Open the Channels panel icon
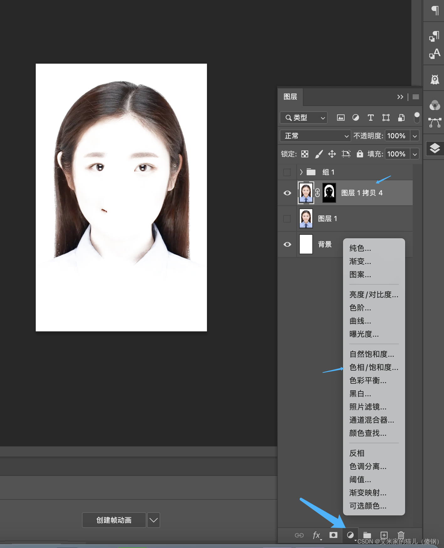The height and width of the screenshot is (548, 444). point(435,105)
